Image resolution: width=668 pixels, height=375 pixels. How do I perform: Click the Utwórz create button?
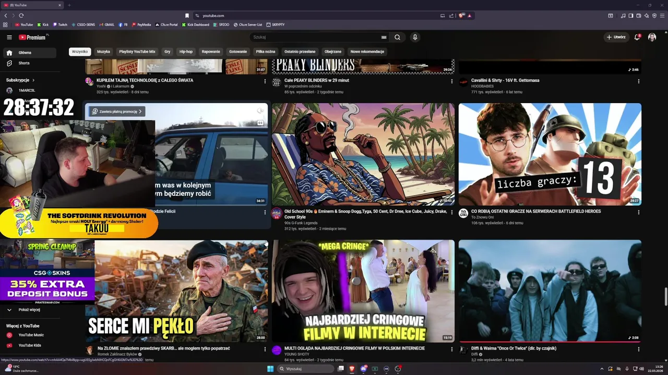[616, 37]
